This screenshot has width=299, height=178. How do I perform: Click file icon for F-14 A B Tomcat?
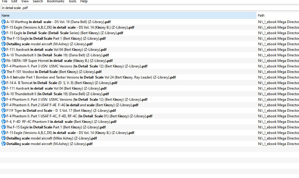[x=4, y=83]
